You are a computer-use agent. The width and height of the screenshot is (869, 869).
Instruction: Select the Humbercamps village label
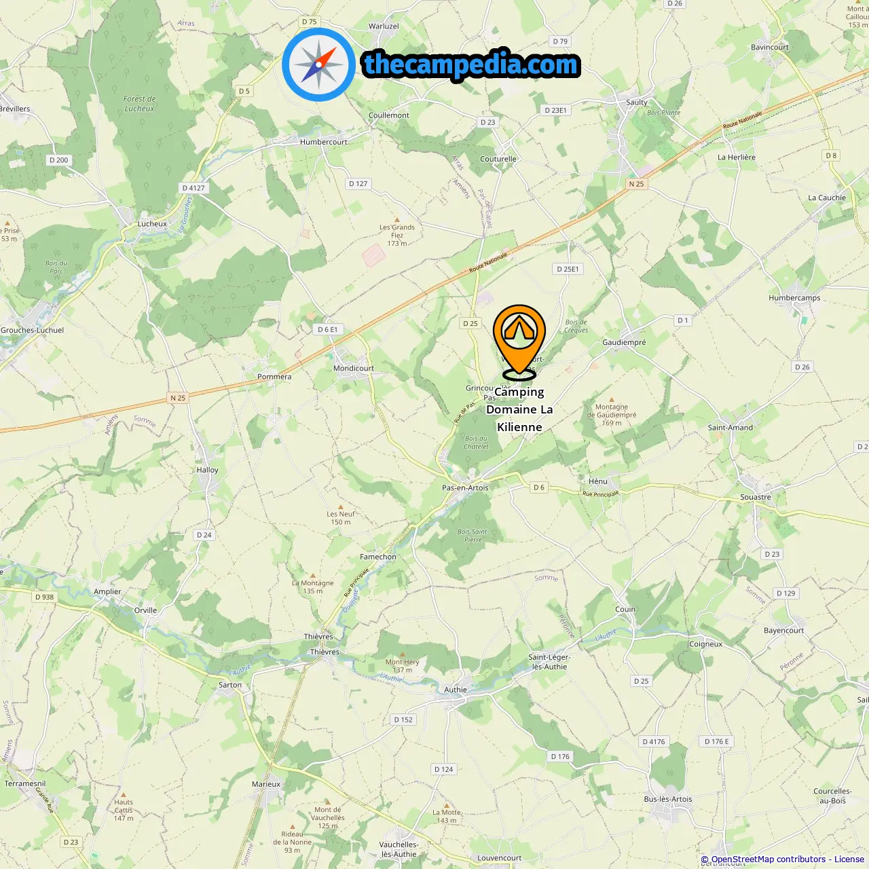click(794, 297)
